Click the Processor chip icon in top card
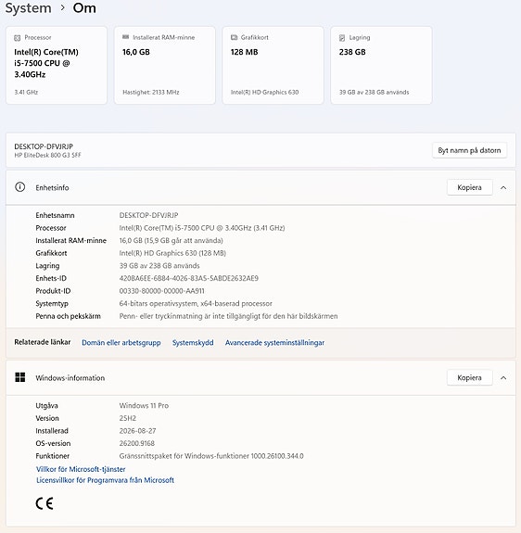Image resolution: width=521 pixels, height=533 pixels. point(17,38)
